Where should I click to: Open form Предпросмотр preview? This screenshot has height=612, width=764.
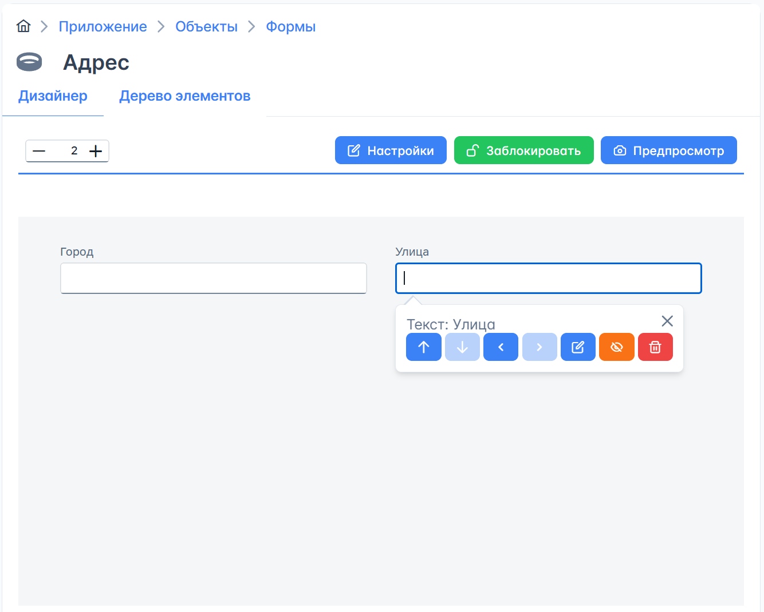click(668, 150)
